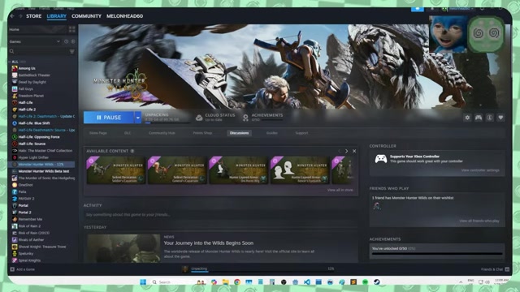Expand the arrow beside the Pause button
Image resolution: width=520 pixels, height=292 pixels.
[x=138, y=118]
